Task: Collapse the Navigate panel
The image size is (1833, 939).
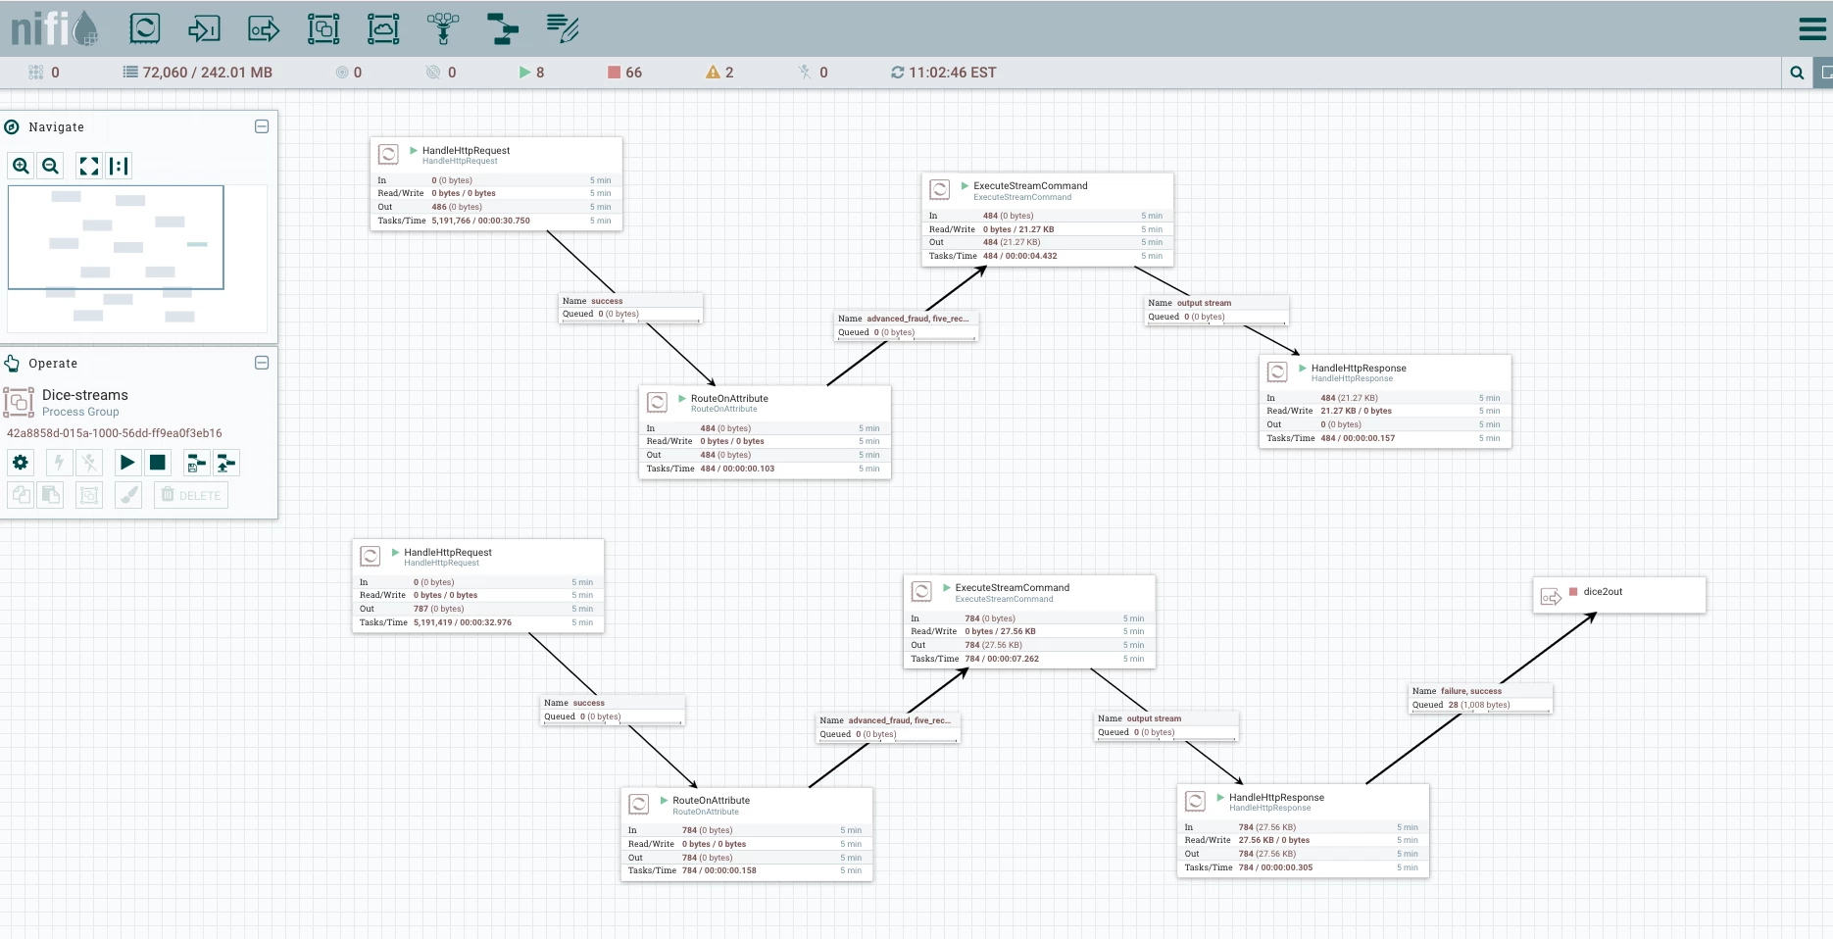Action: click(262, 126)
